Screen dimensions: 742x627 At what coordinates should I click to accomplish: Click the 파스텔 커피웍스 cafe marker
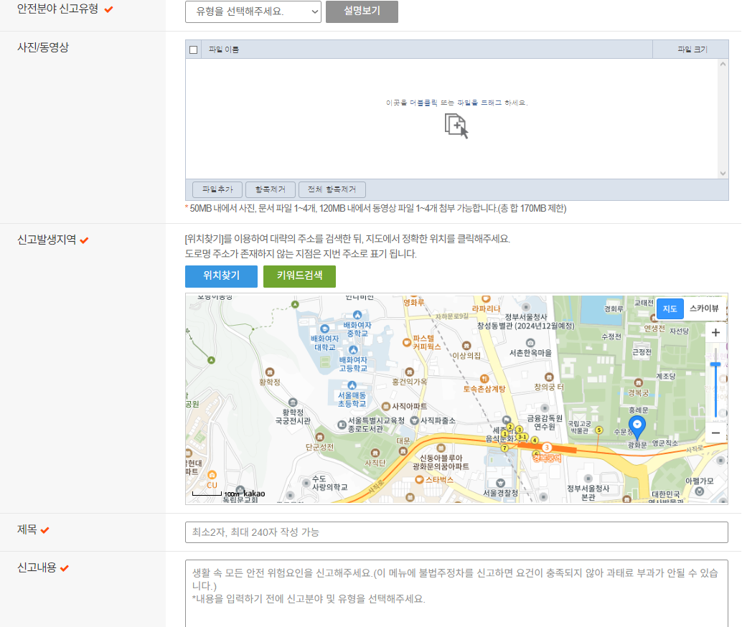coord(406,342)
